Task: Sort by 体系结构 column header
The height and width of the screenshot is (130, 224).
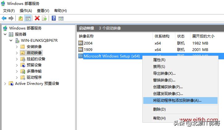Action: [164, 36]
